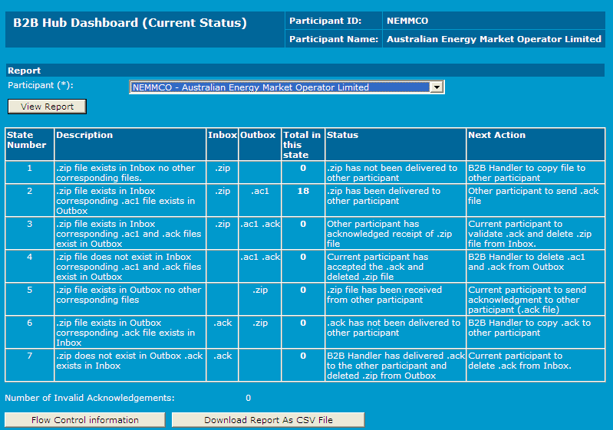Click 'Current participant to delete .ack' action

[x=519, y=360]
